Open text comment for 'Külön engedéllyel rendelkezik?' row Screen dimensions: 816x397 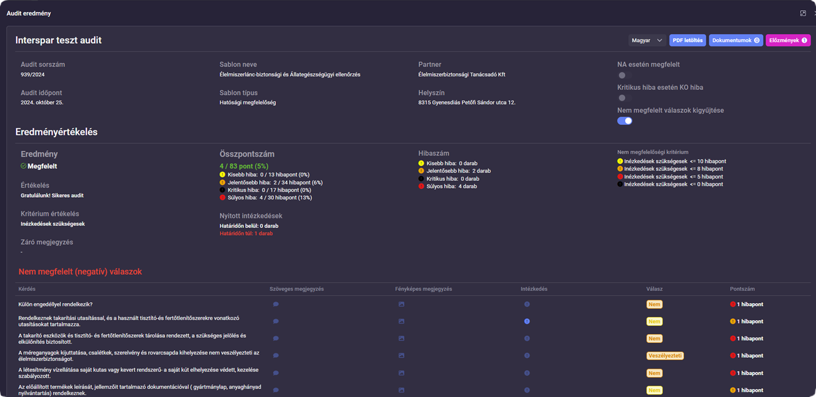pos(276,304)
